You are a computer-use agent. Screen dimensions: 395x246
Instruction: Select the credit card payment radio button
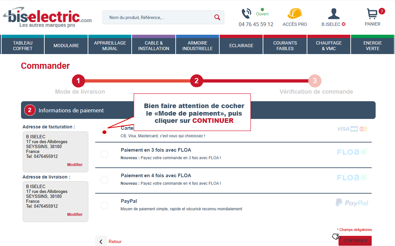click(x=104, y=132)
